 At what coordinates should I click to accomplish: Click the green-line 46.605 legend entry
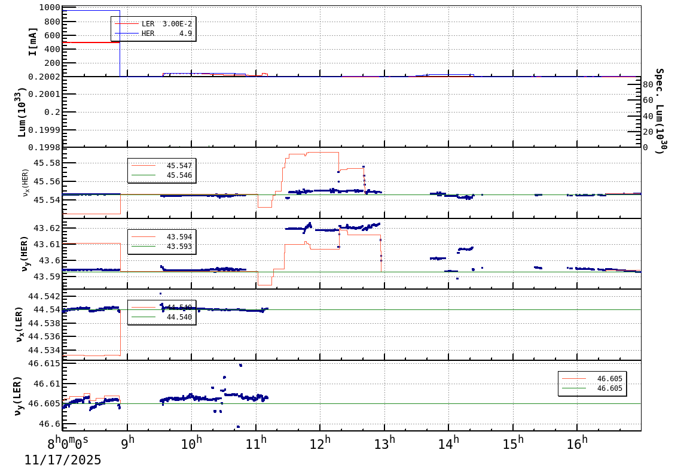pyautogui.click(x=593, y=388)
